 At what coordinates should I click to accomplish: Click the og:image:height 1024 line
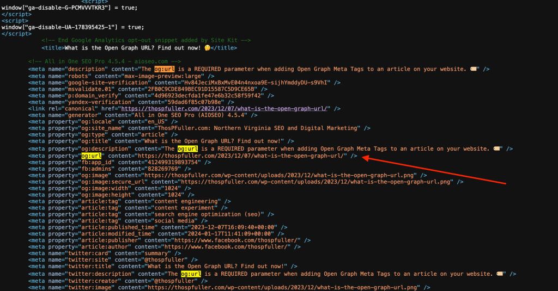(111, 195)
